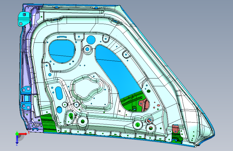Select the vertical oval slot at lower left

[x=59, y=93]
